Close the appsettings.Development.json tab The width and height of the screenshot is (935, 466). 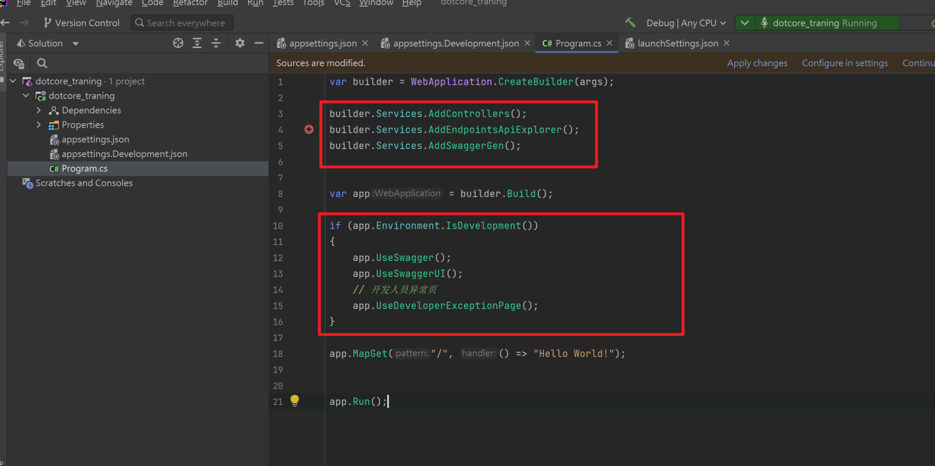pos(527,43)
